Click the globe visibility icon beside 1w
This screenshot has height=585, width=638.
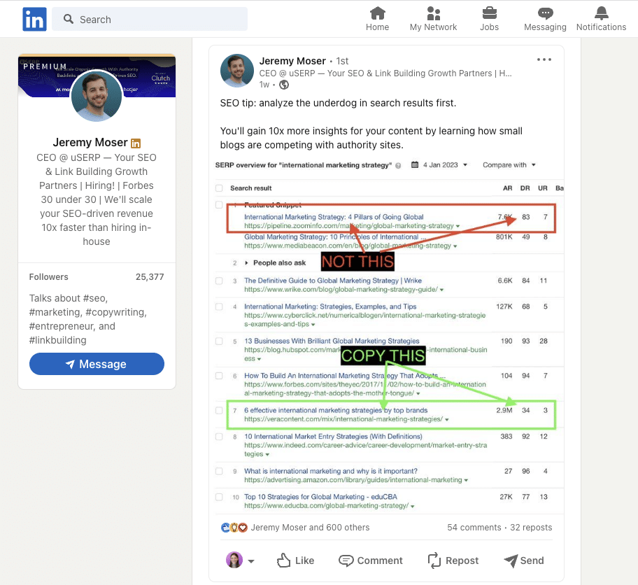tap(284, 85)
